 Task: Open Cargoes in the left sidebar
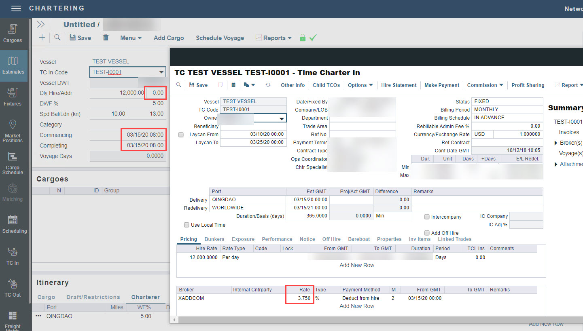[13, 33]
